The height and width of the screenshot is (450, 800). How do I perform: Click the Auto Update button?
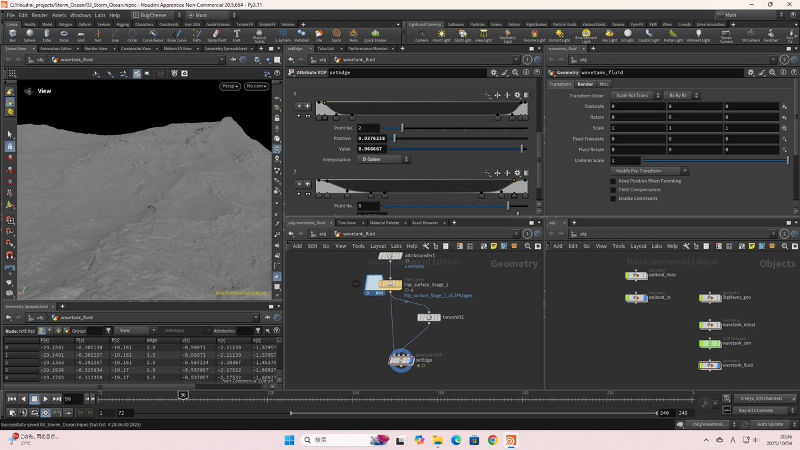[769, 424]
